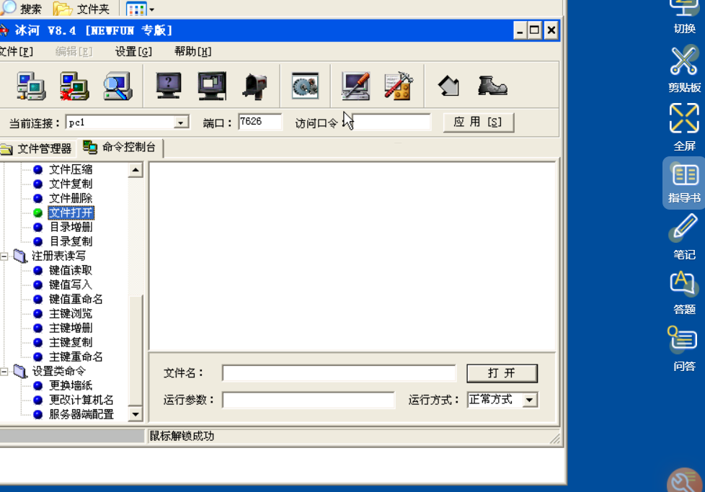This screenshot has height=492, width=705.
Task: Click the computer with screwdriver icon
Action: pyautogui.click(x=355, y=86)
